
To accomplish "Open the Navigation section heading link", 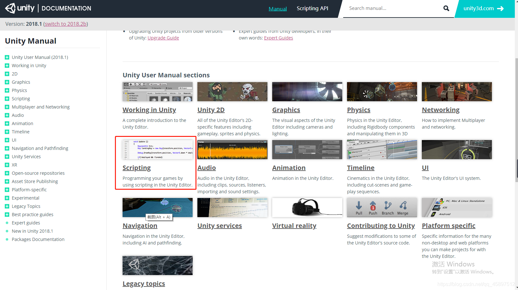I will coord(140,226).
